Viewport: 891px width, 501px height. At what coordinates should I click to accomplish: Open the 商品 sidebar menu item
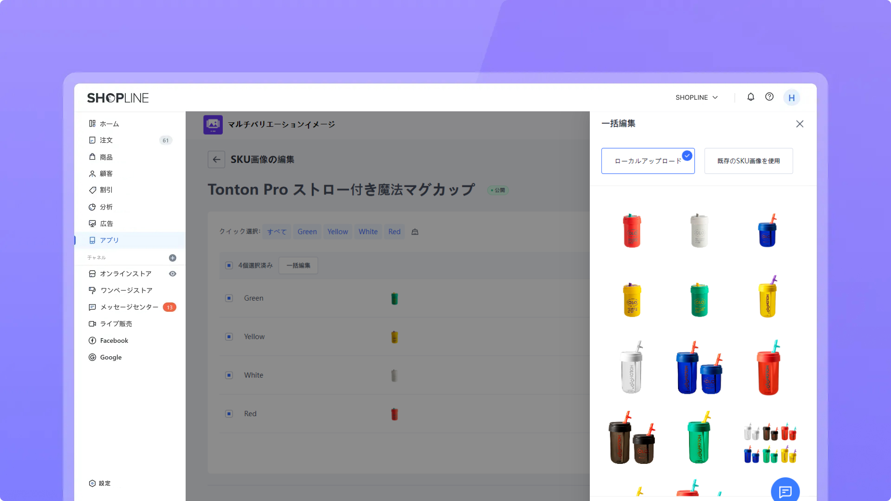[106, 157]
